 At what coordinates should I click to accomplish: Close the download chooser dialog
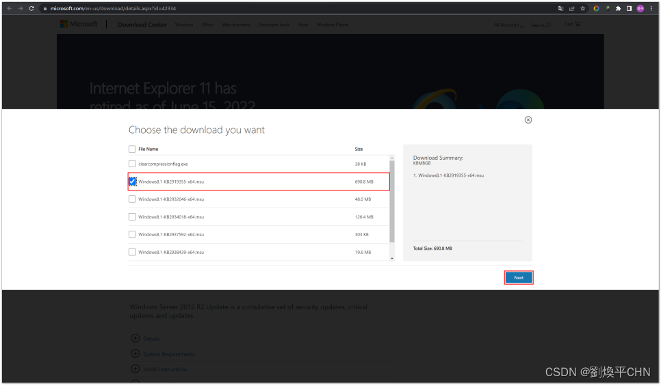pyautogui.click(x=528, y=120)
